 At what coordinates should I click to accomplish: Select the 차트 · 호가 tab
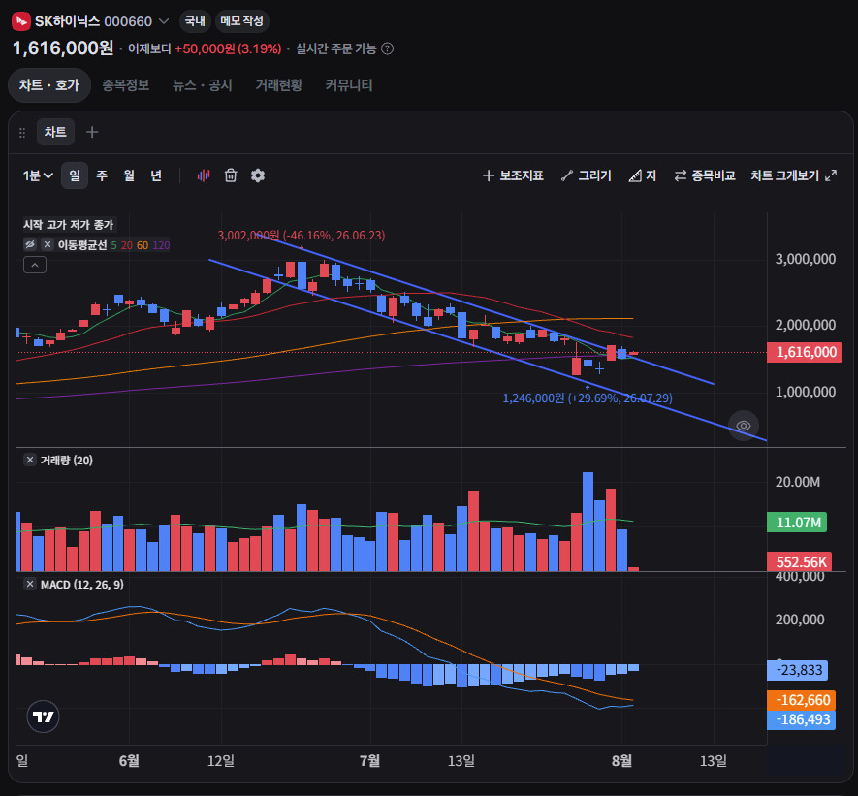tap(49, 84)
